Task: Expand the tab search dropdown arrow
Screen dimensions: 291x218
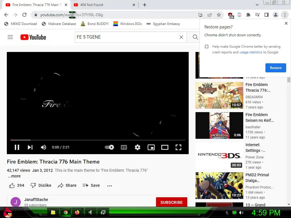Action: coord(257,5)
